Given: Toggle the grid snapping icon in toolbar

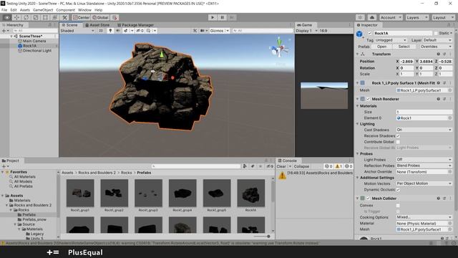Looking at the screenshot, I should tap(114, 17).
